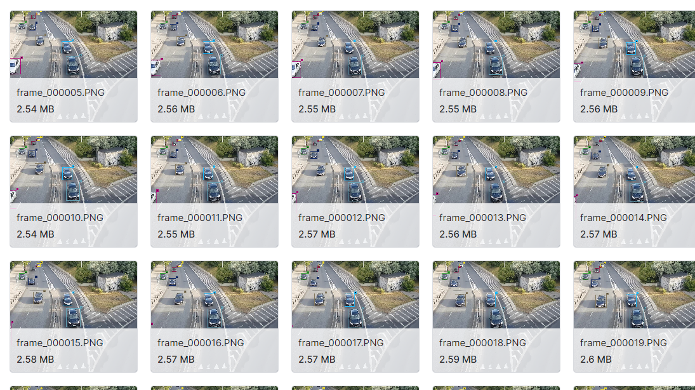The width and height of the screenshot is (695, 390).
Task: Select the frame_000013.PNG image preview
Action: click(496, 170)
